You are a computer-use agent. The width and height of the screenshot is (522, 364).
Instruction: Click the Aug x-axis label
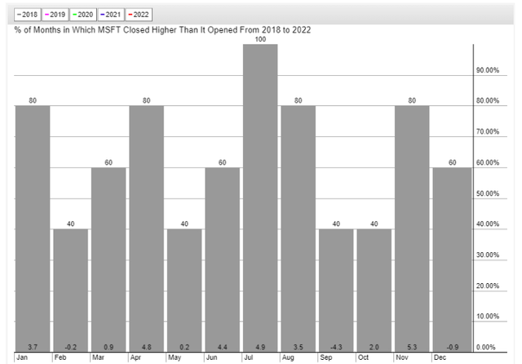(288, 357)
